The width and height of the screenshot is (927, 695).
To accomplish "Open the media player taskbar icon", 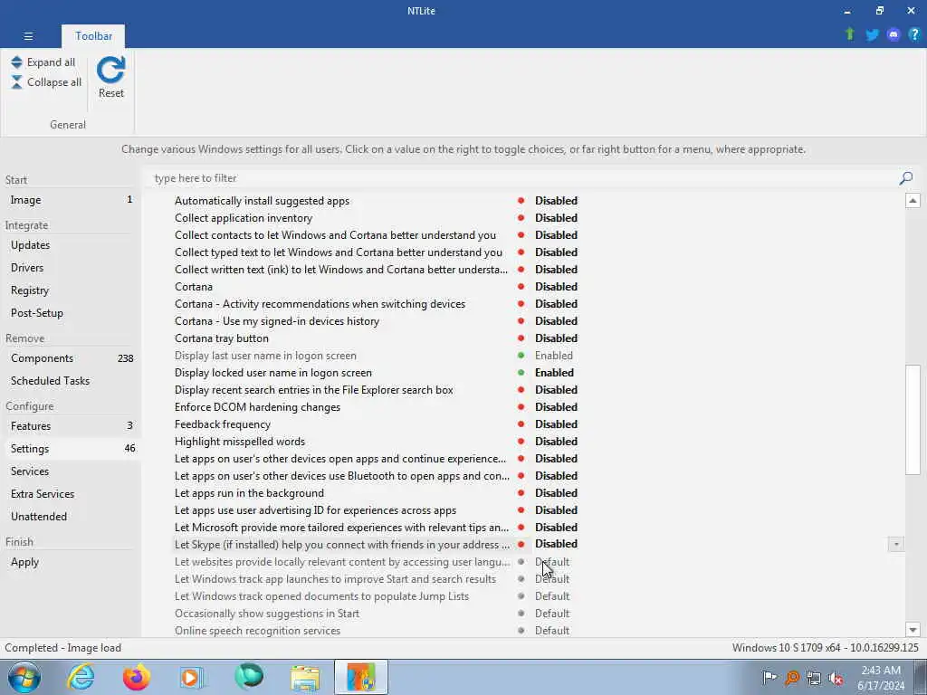I will click(x=190, y=677).
